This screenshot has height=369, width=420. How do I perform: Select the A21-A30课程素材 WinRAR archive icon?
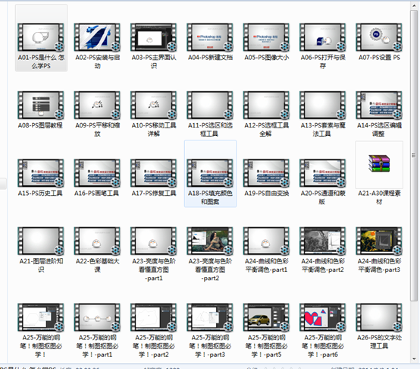tap(379, 163)
